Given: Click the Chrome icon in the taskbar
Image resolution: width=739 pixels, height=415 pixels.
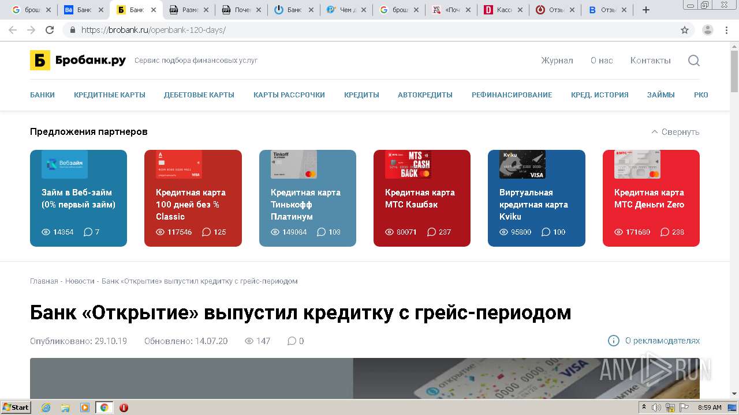Looking at the screenshot, I should click(104, 408).
